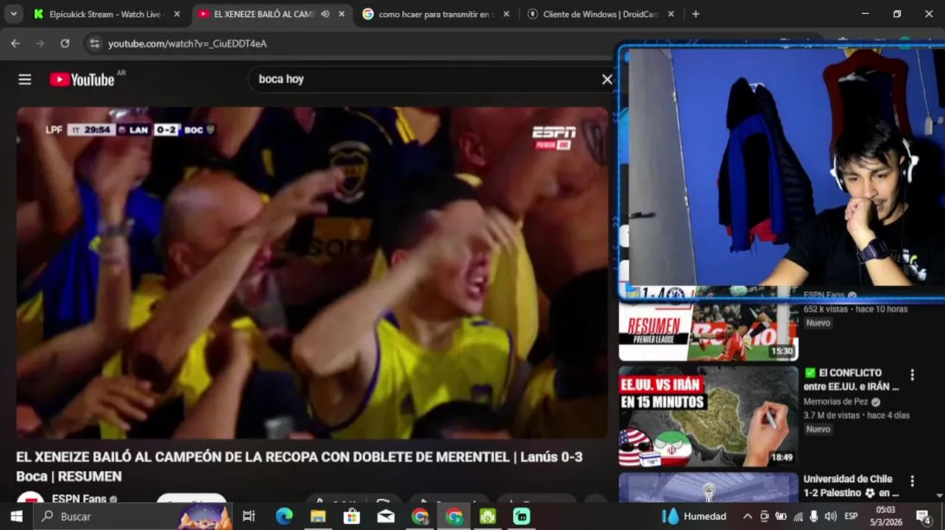Click the video title text
945x530 pixels.
(300, 467)
